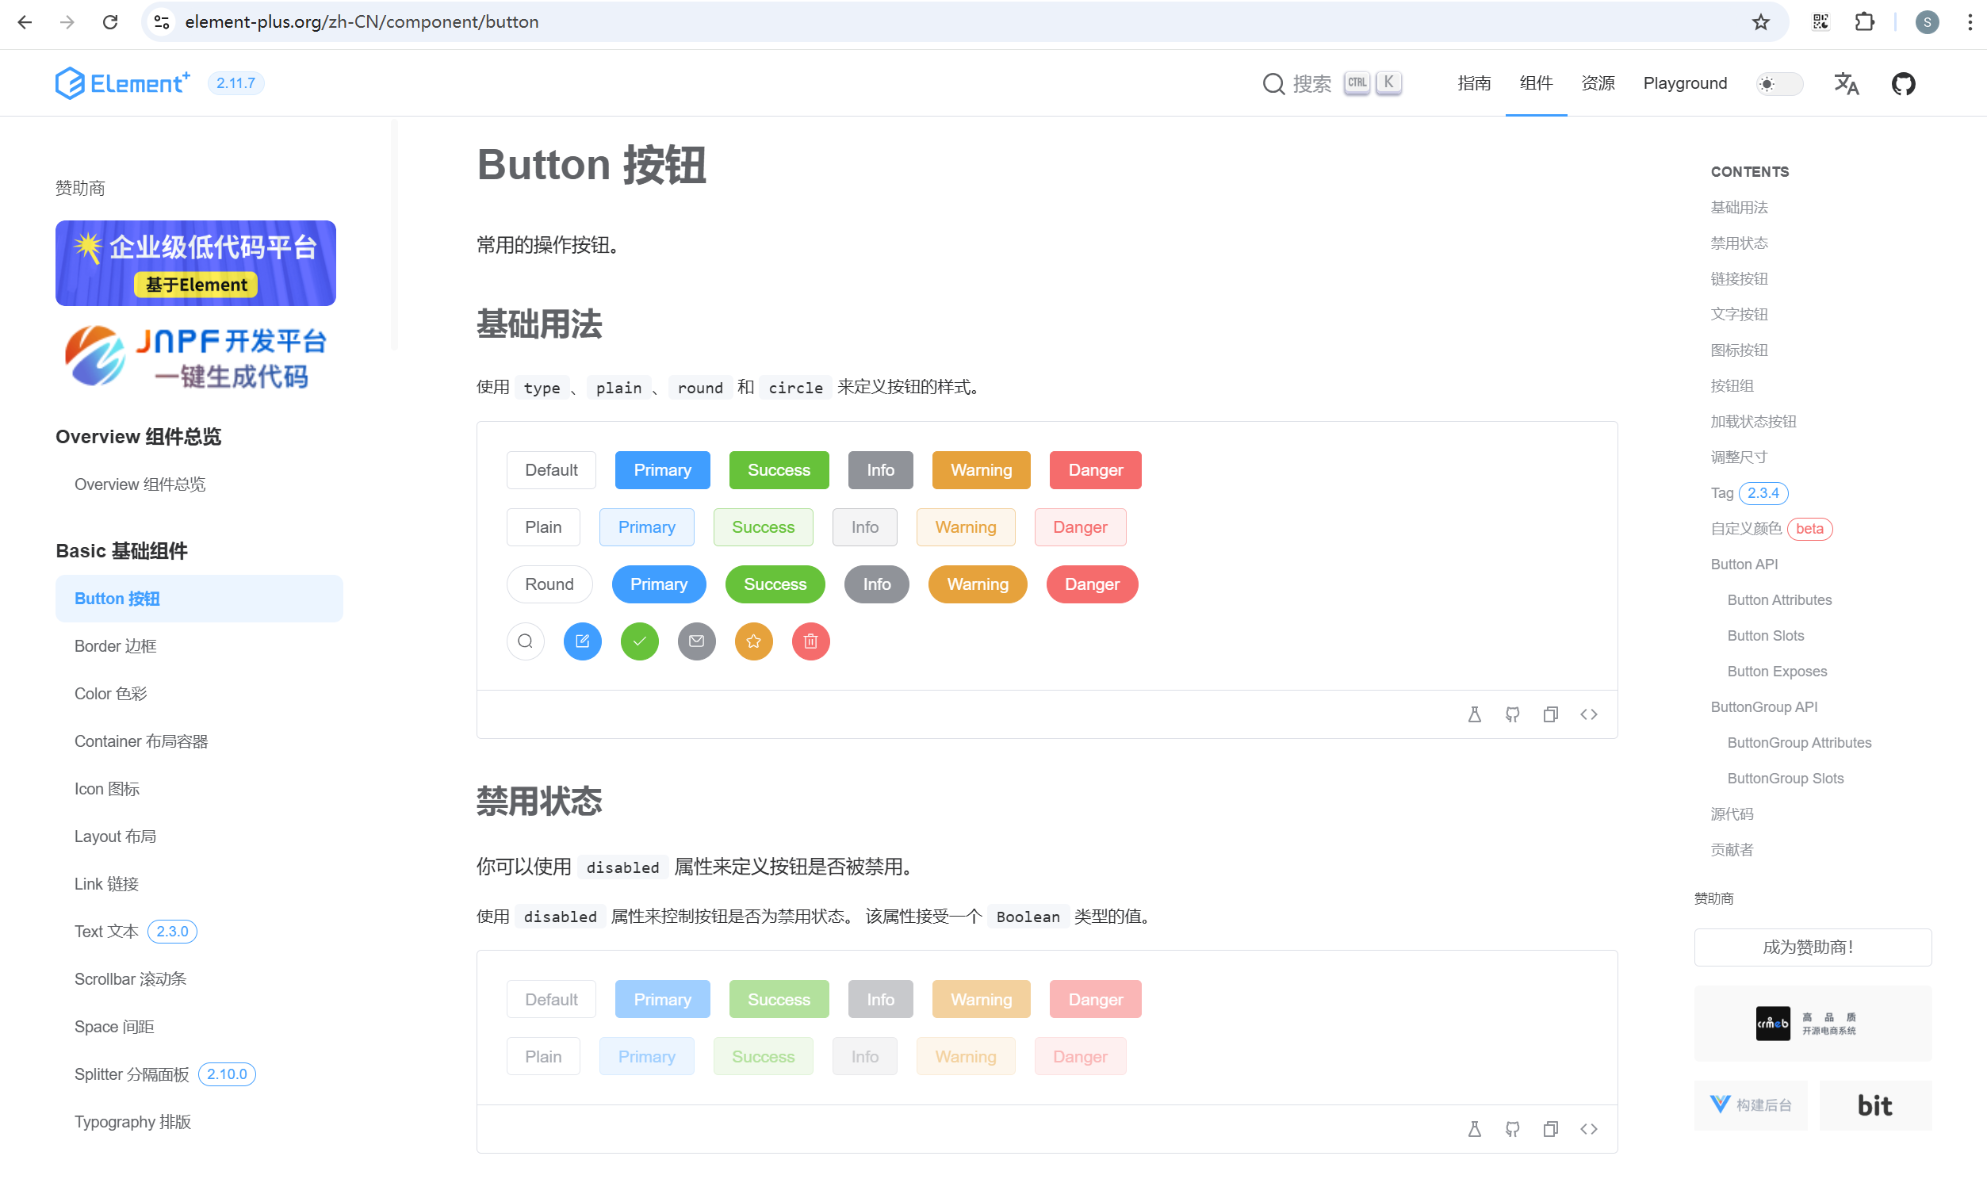This screenshot has width=1987, height=1179.
Task: Click the red trash circular icon button
Action: click(x=811, y=641)
